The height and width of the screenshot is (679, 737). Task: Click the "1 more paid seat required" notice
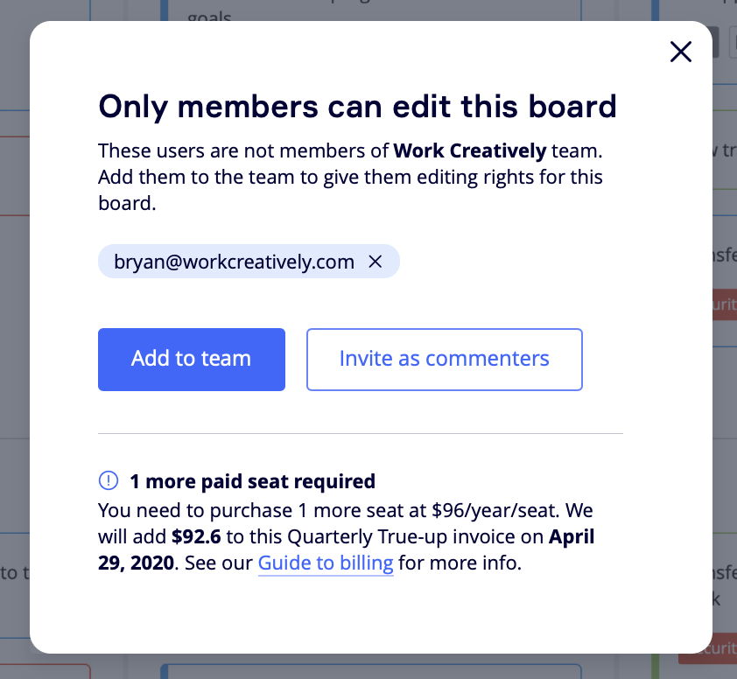(252, 480)
